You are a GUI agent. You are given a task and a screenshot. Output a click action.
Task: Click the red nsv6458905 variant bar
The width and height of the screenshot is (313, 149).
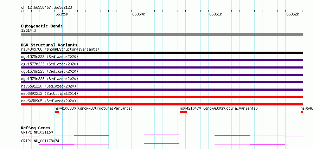(162, 104)
